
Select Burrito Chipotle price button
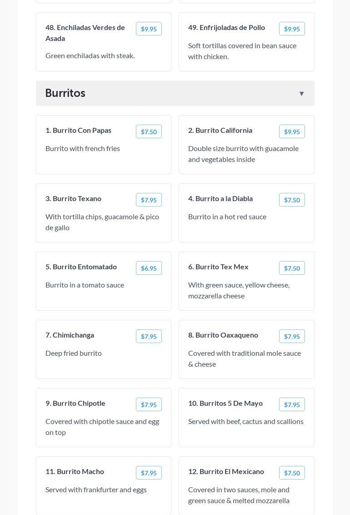click(149, 404)
